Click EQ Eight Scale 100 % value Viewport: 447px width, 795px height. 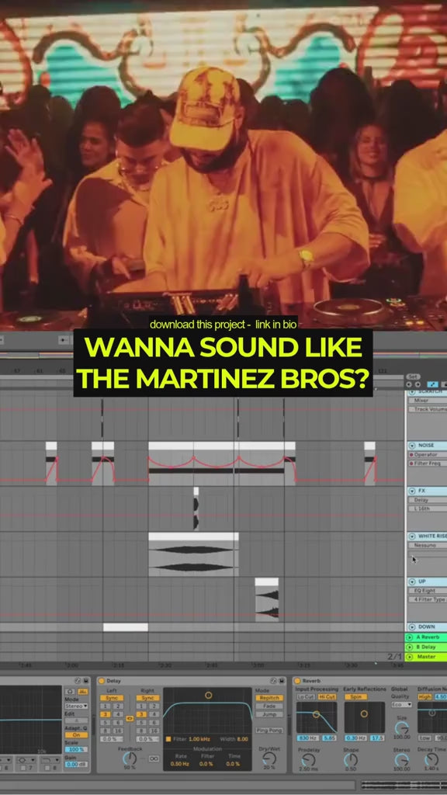tap(76, 749)
